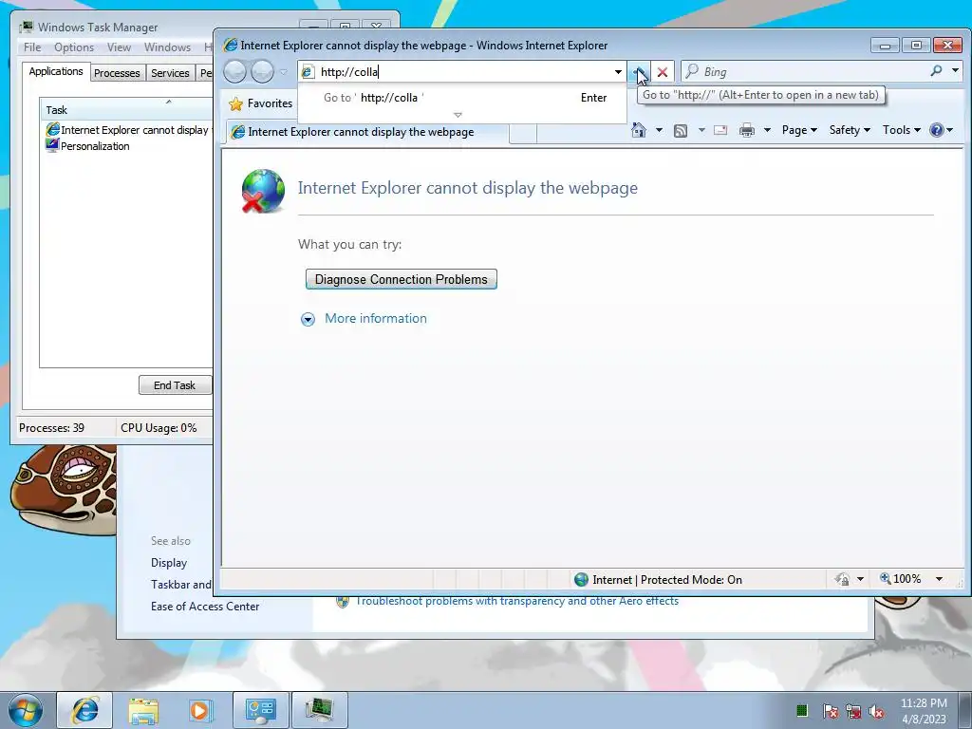Click Internet Explorer taskbar icon

point(84,710)
